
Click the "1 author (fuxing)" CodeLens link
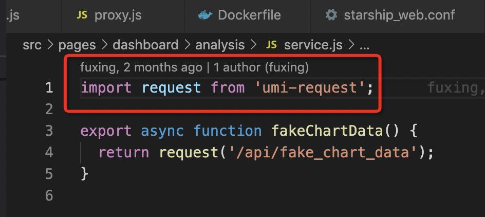click(261, 67)
